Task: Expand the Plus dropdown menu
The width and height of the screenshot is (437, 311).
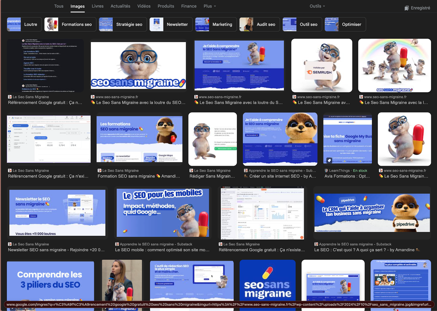Action: pyautogui.click(x=210, y=6)
